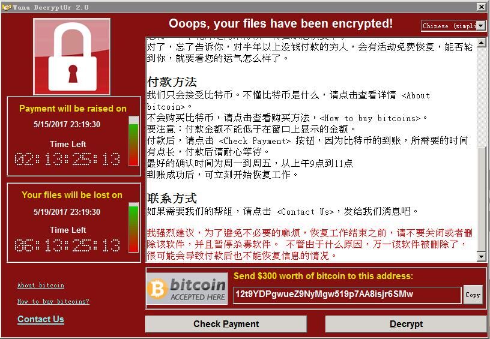Click the Check Payment button
Image resolution: width=490 pixels, height=339 pixels.
click(226, 324)
